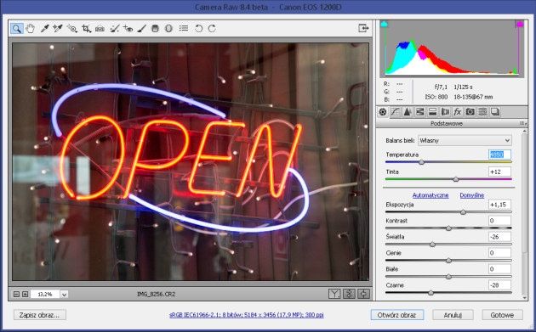Click the Światła slider handle

point(432,245)
